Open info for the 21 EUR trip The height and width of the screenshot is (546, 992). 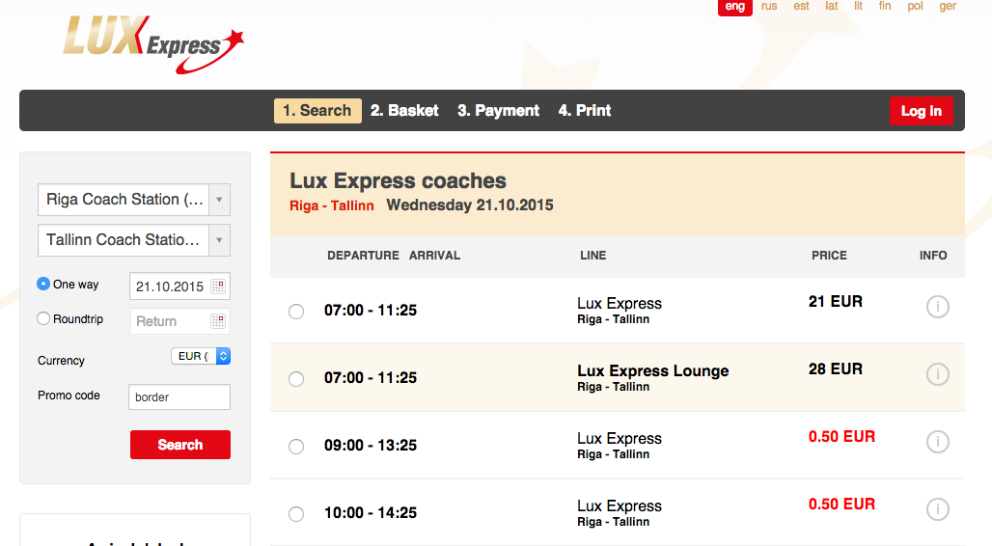point(938,307)
